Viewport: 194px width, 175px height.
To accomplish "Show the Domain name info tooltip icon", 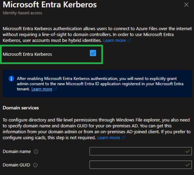I will (36, 152).
